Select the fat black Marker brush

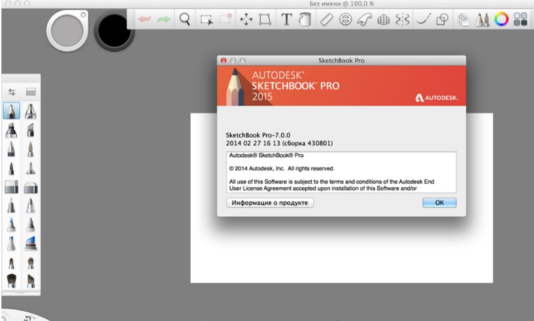pos(11,130)
